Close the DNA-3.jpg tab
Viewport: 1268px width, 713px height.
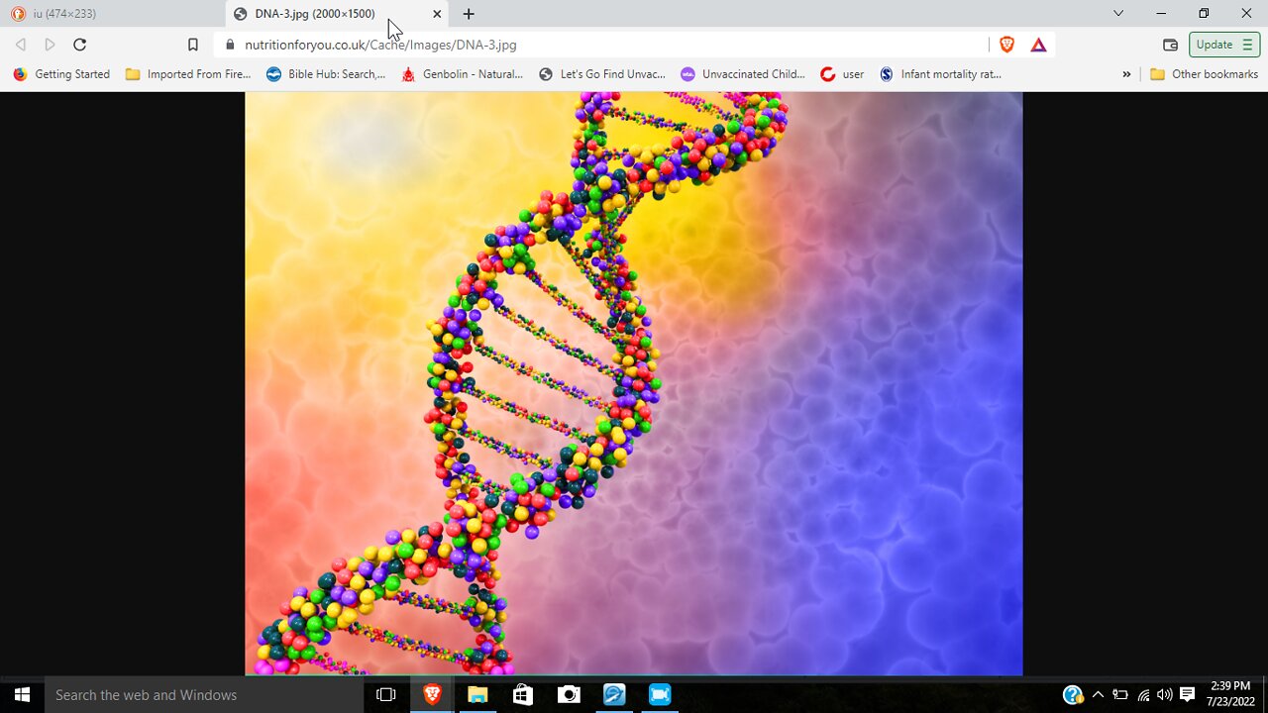[x=437, y=14]
